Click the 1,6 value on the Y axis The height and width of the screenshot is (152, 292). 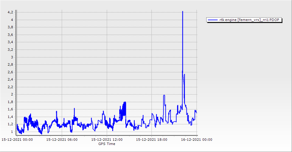[x=10, y=109]
